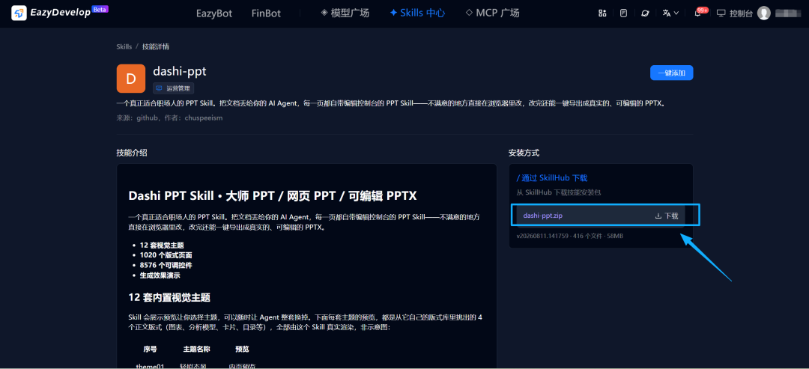Click the planet icon in header
The height and width of the screenshot is (369, 809).
(x=644, y=13)
